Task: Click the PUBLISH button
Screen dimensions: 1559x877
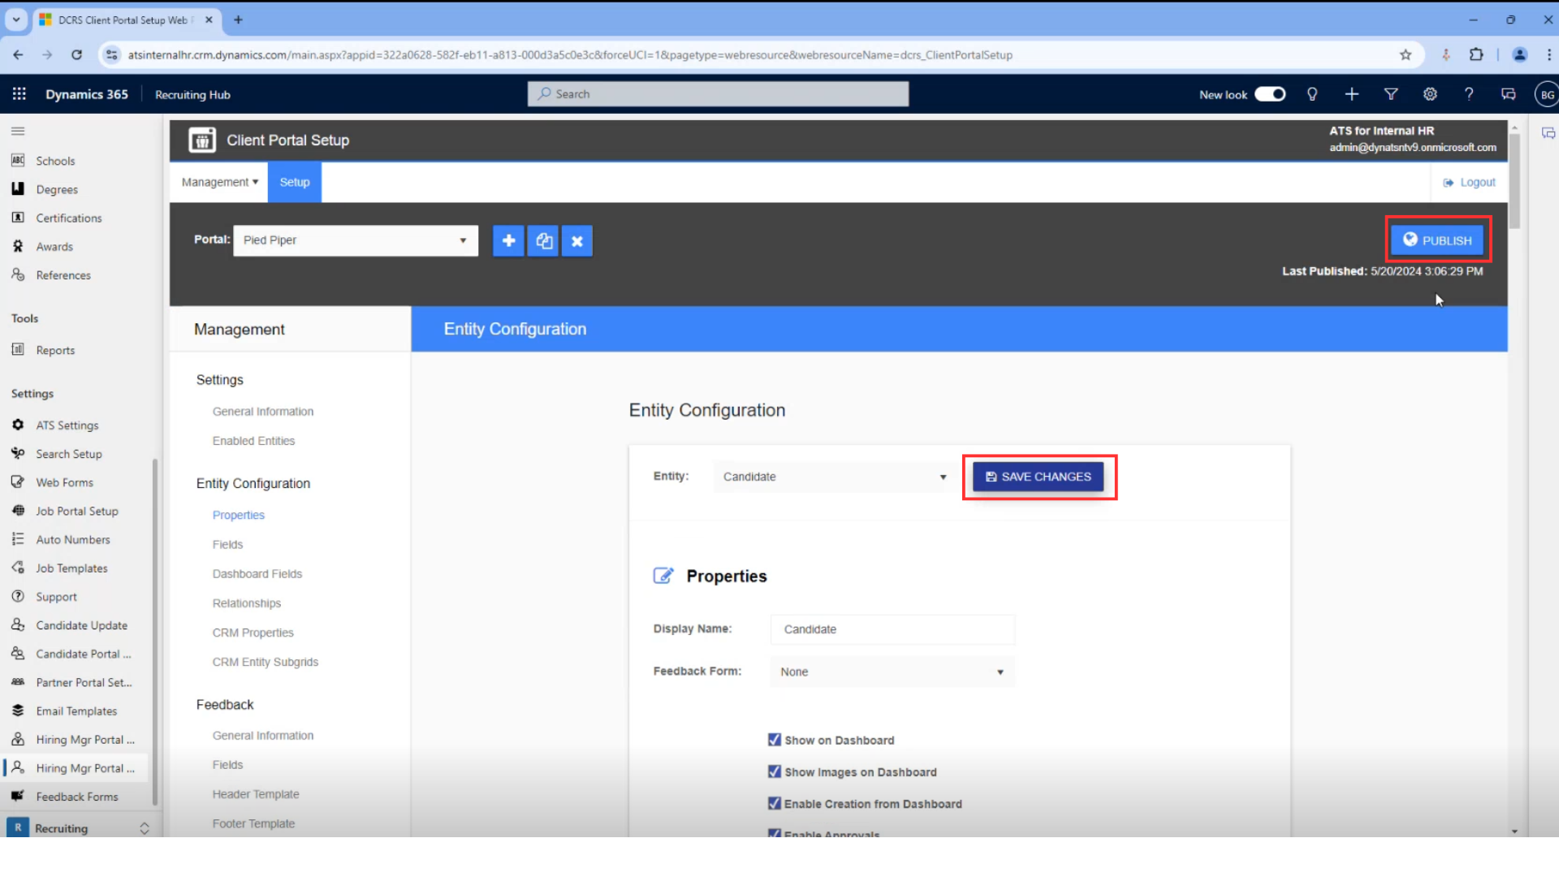Action: click(1437, 240)
